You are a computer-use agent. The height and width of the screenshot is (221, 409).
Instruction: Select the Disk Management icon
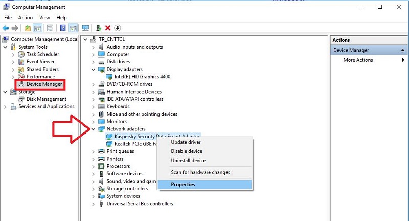coord(21,99)
